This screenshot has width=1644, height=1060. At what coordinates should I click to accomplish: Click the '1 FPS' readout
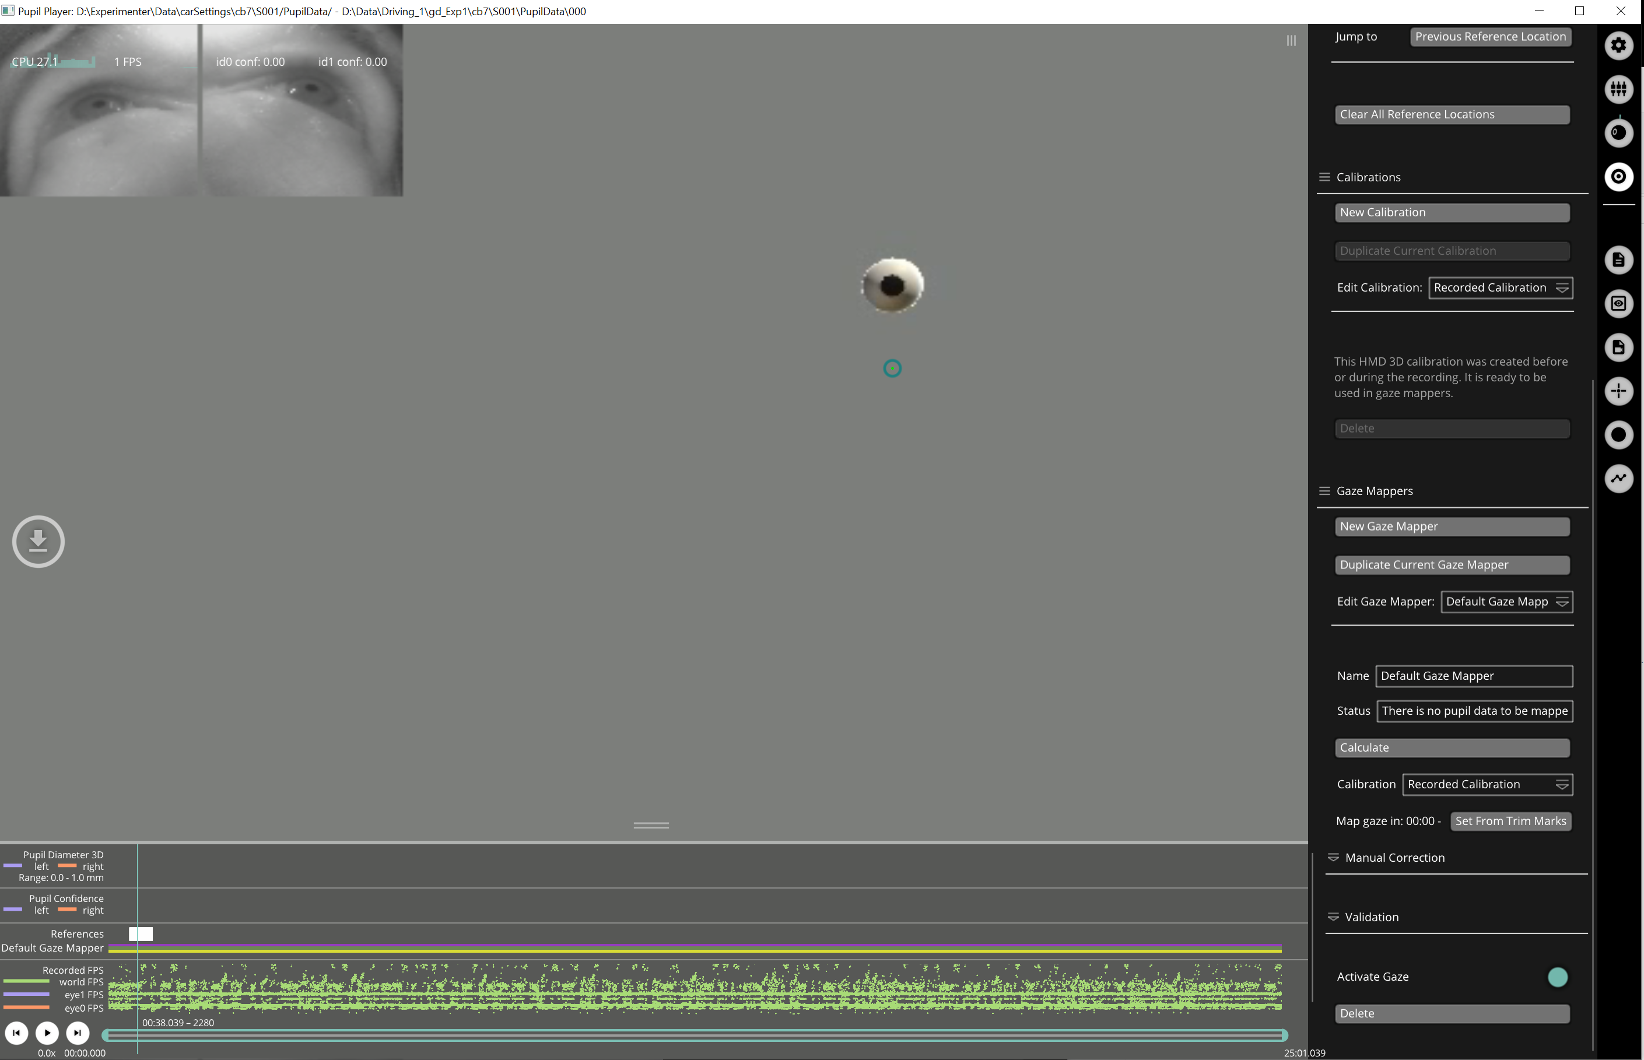click(x=127, y=62)
